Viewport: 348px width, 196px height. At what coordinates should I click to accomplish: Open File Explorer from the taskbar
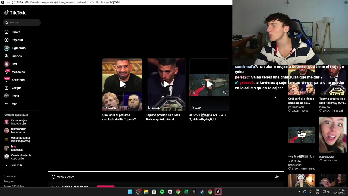pyautogui.click(x=146, y=192)
